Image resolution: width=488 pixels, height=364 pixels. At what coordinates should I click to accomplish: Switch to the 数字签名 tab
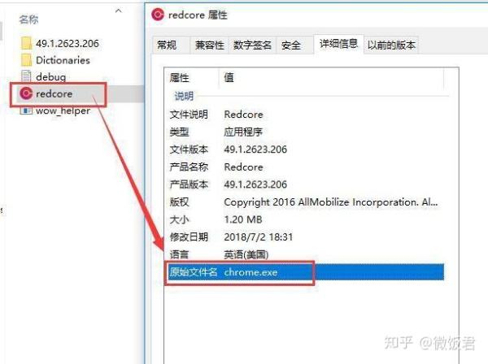coord(252,45)
